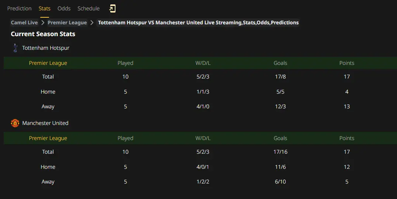Open the Prediction tab
Screen dimensions: 397x199
[x=20, y=8]
